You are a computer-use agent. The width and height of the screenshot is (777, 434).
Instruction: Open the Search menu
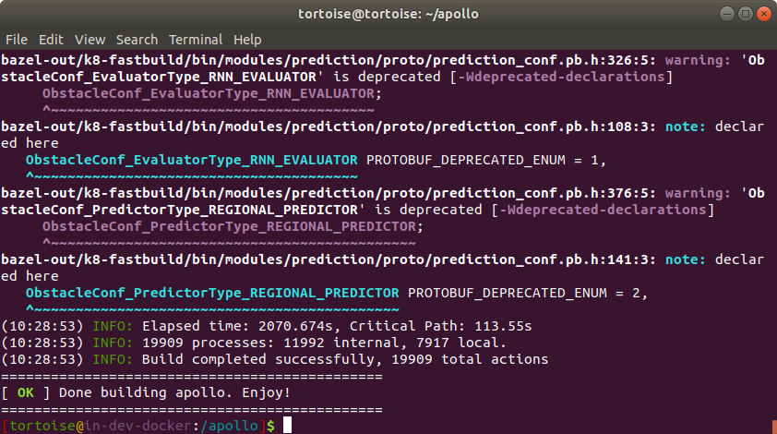point(137,40)
